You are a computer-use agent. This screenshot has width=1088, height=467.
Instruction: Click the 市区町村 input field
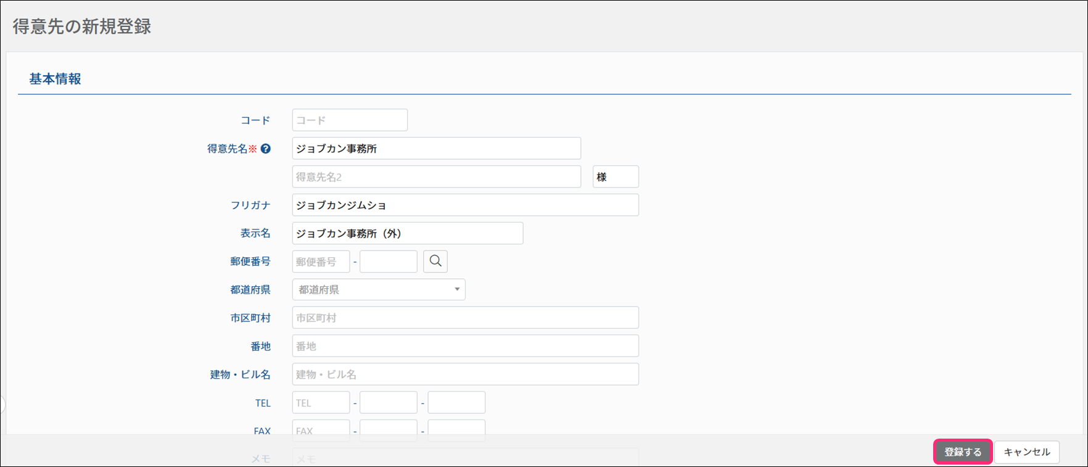point(465,318)
